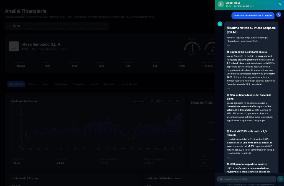Click the Financial Services sector label
Image resolution: width=284 pixels, height=186 pixels.
click(x=48, y=49)
